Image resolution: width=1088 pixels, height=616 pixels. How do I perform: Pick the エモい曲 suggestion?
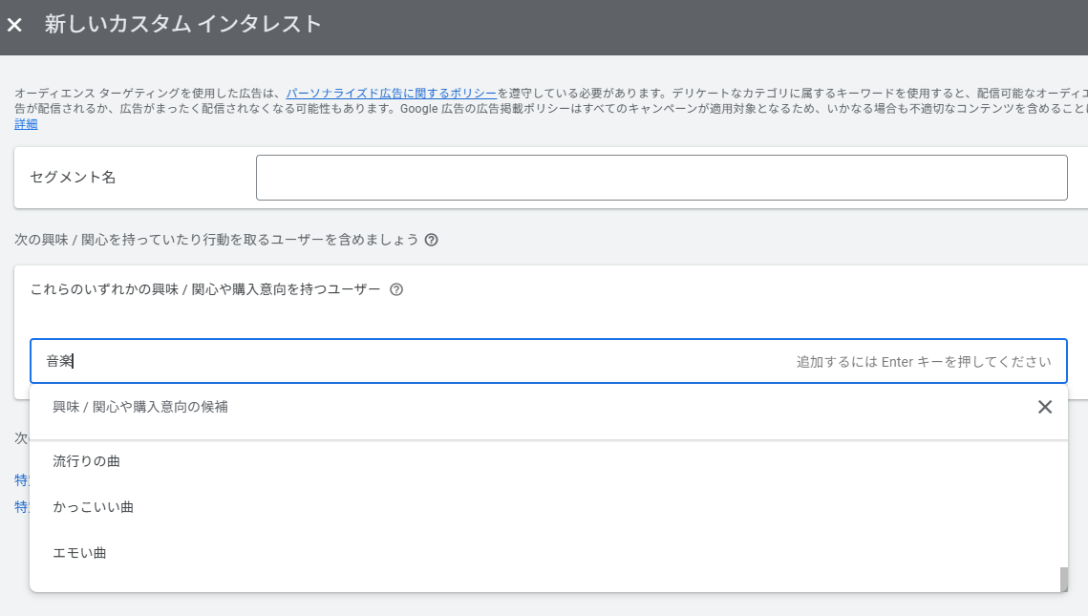tap(80, 553)
